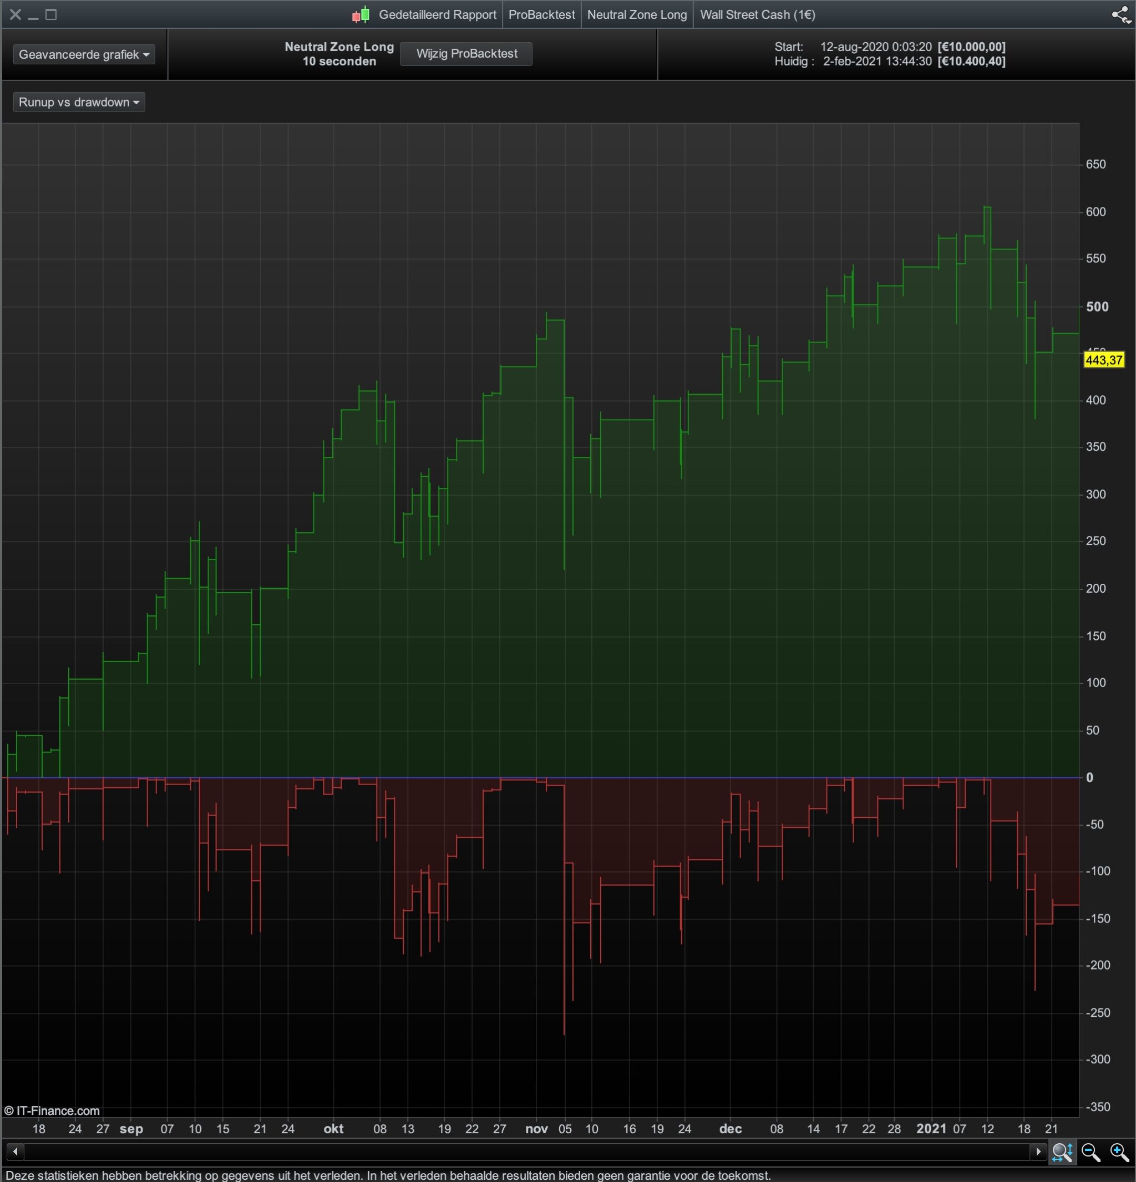Expand the Runup vs drawdown dropdown
The width and height of the screenshot is (1136, 1182).
[x=79, y=102]
